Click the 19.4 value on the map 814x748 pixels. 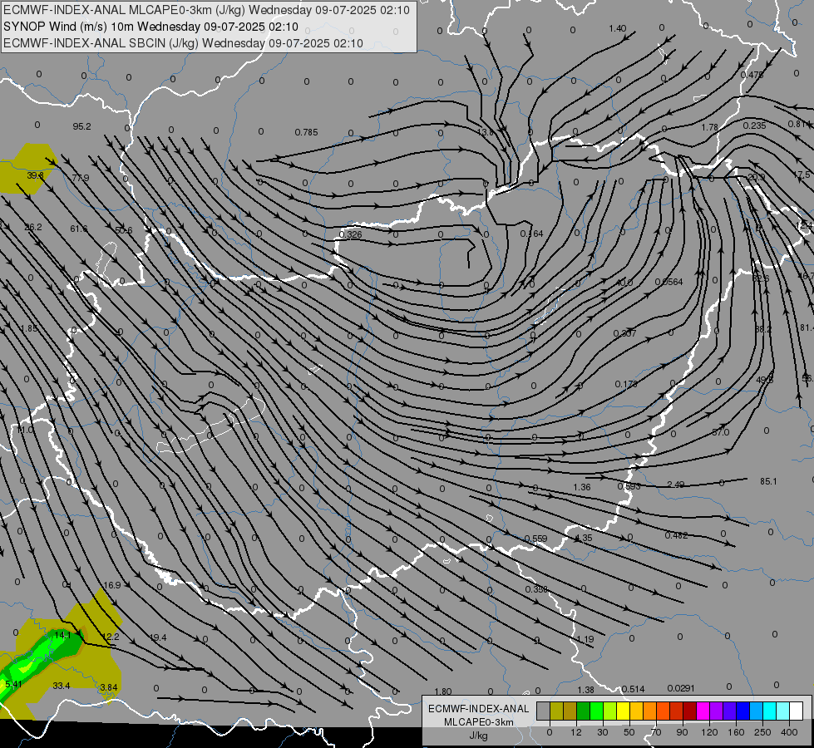click(x=158, y=637)
